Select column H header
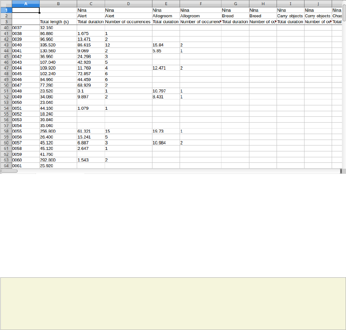Viewport: 346px width, 330px height. coord(263,4)
